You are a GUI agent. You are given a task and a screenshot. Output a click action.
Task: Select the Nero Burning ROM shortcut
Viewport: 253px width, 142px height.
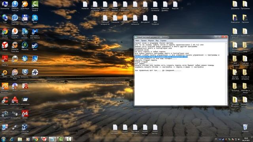[x=15, y=75]
